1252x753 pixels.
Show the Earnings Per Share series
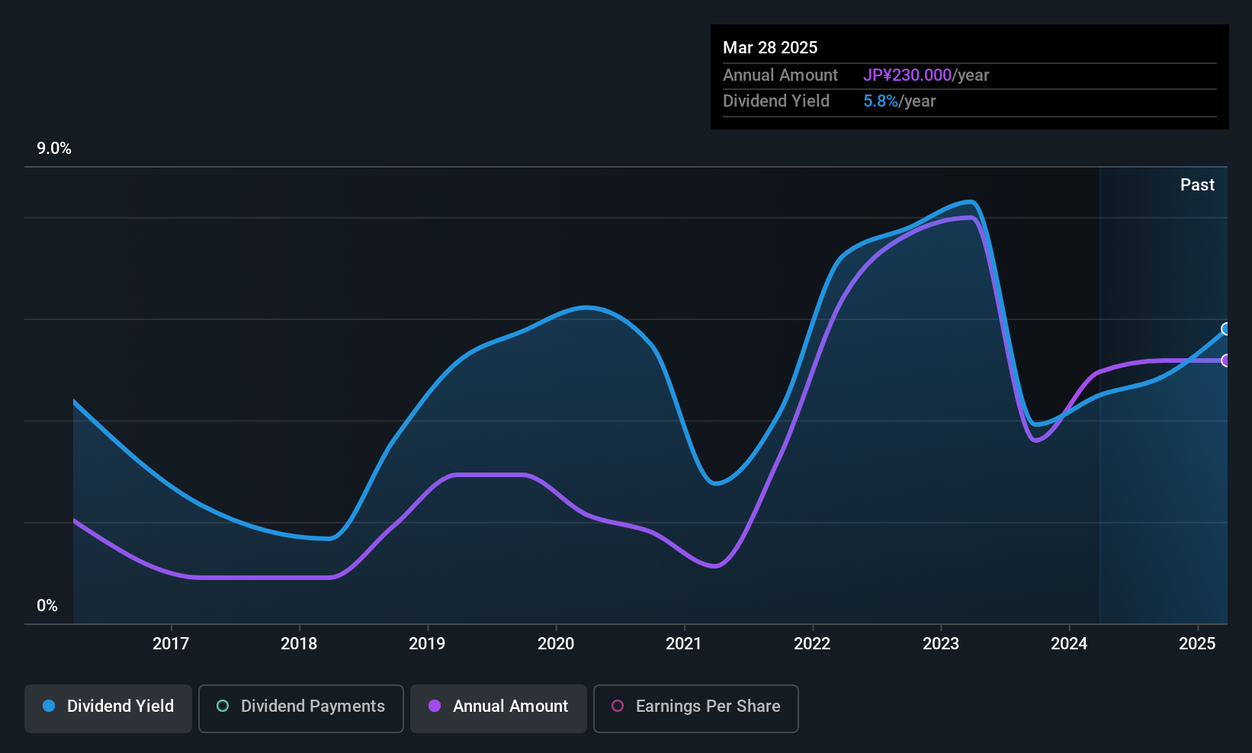coord(695,708)
